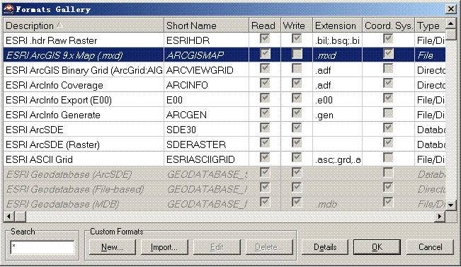Viewport: 461px width, 267px height.
Task: Click the horizontal scrollbar right arrow
Action: (x=440, y=217)
